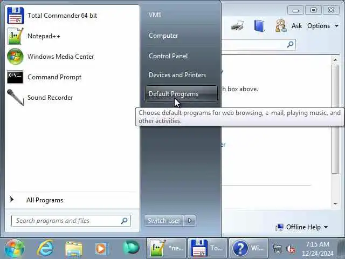This screenshot has width=345, height=259.
Task: Click the network tray icon
Action: coord(278,249)
